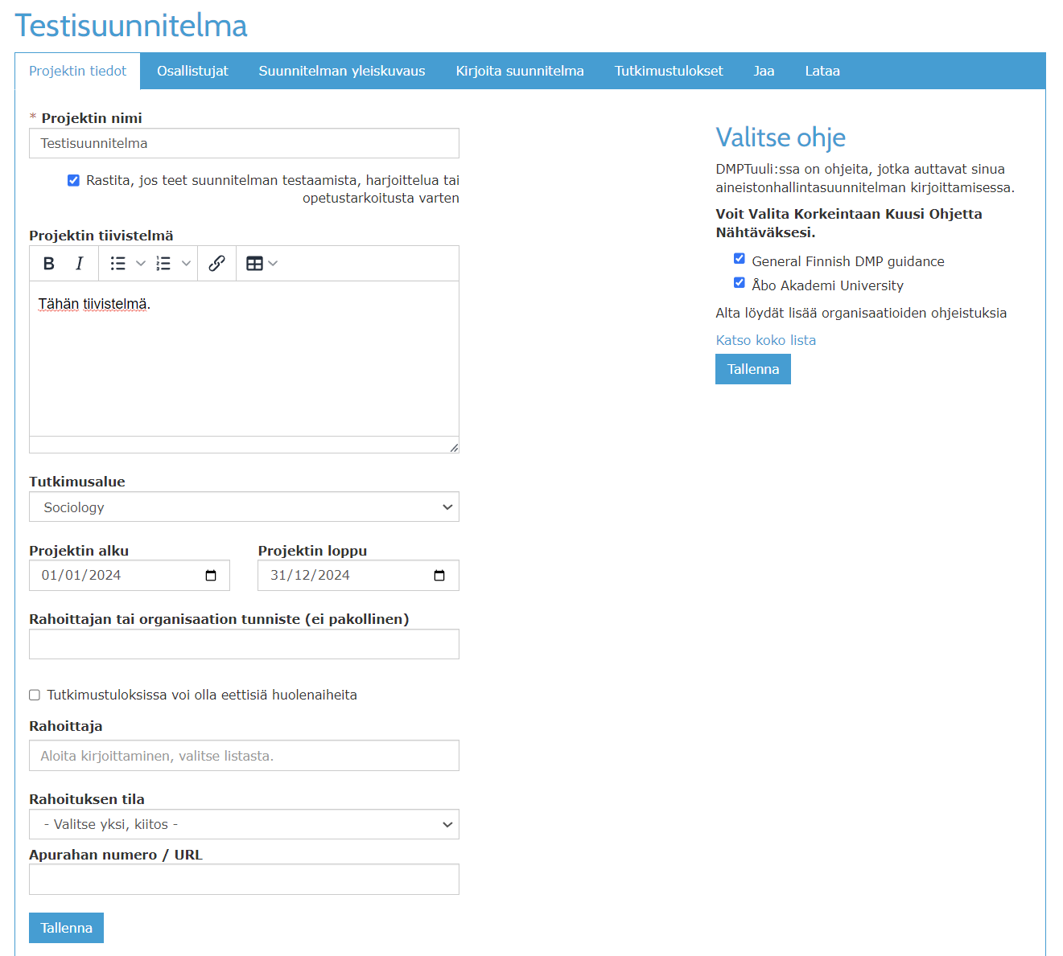The height and width of the screenshot is (956, 1063).
Task: Click the Valitse ohje heading
Action: (x=781, y=137)
